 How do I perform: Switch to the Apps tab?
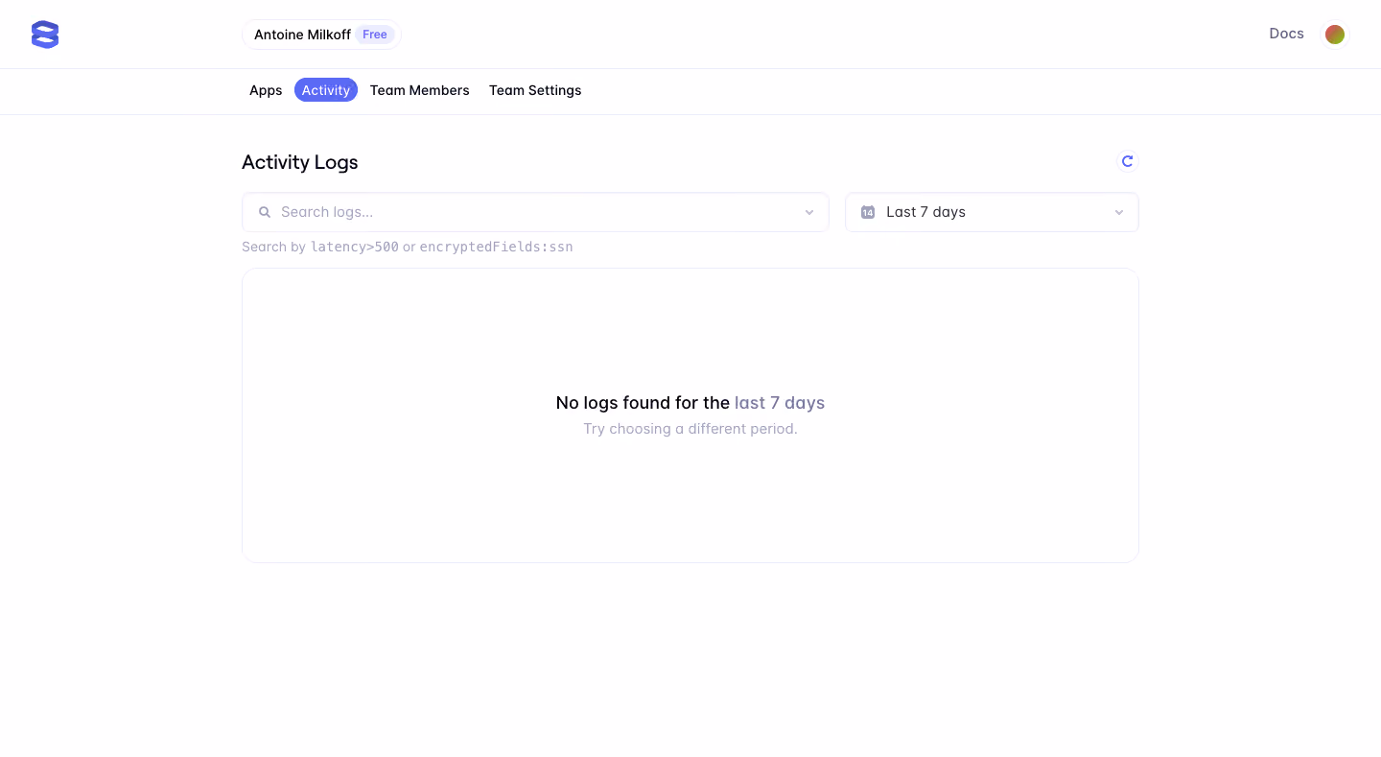coord(266,90)
